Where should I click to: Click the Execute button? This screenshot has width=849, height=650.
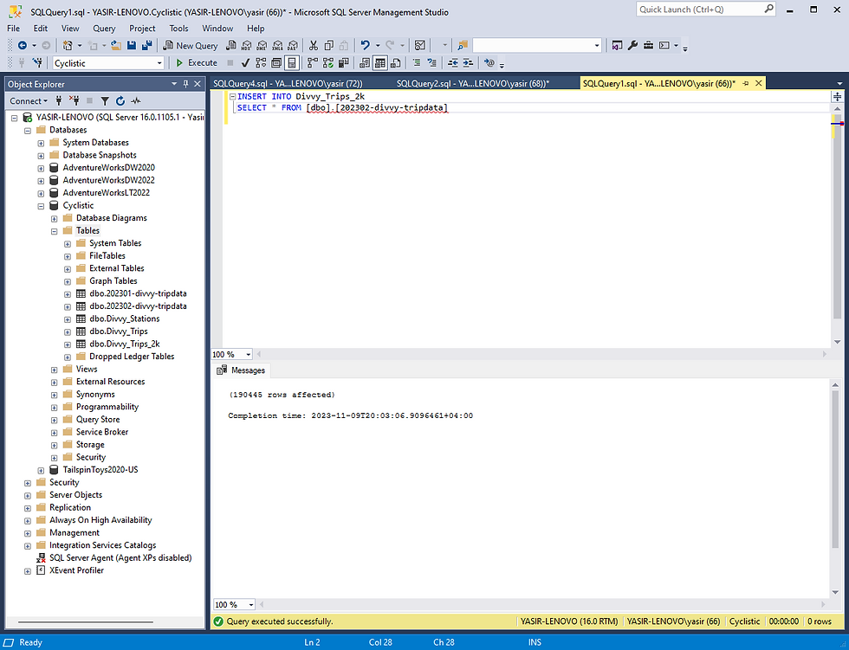pyautogui.click(x=197, y=62)
